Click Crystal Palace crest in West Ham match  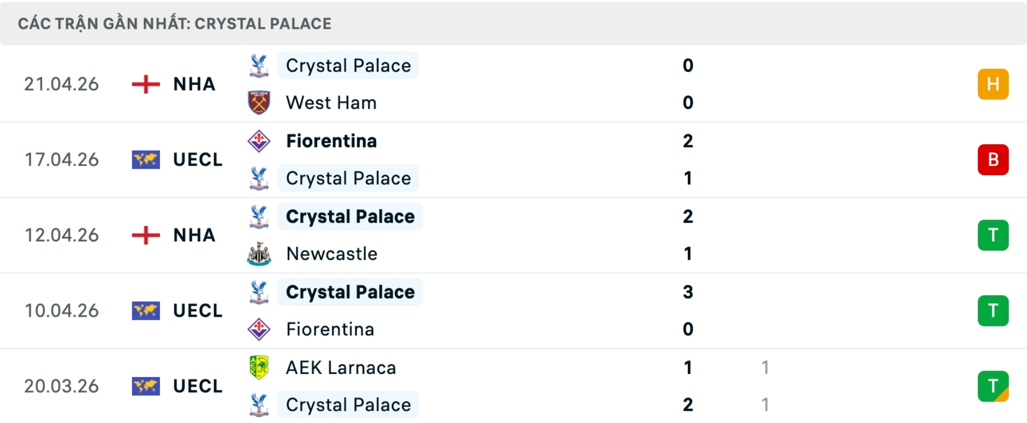click(x=259, y=65)
